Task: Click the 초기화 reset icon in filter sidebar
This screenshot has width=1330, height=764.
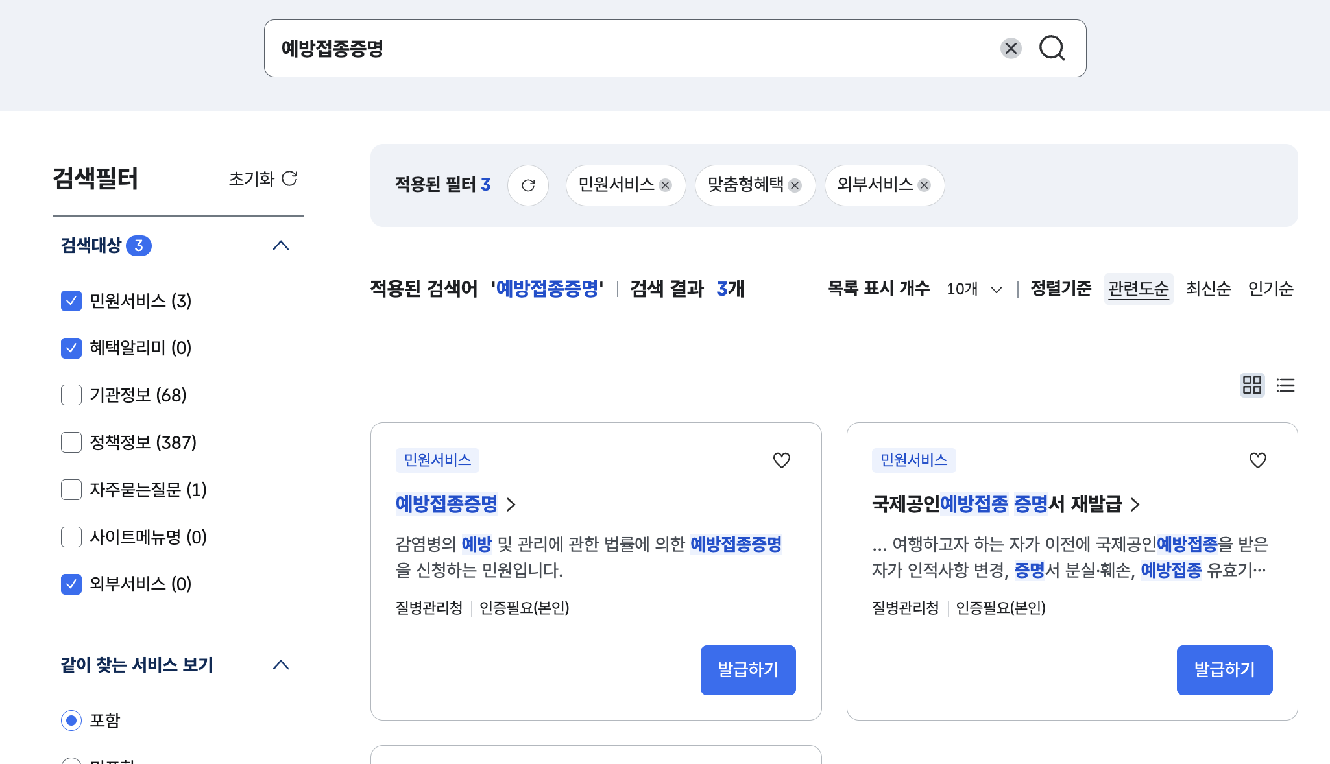Action: (x=289, y=178)
